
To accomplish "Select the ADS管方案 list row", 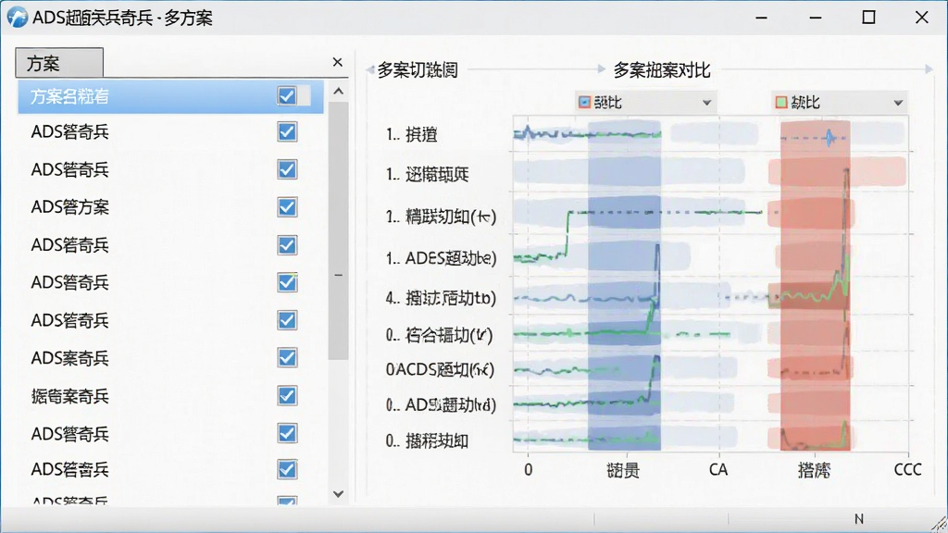I will (x=170, y=207).
